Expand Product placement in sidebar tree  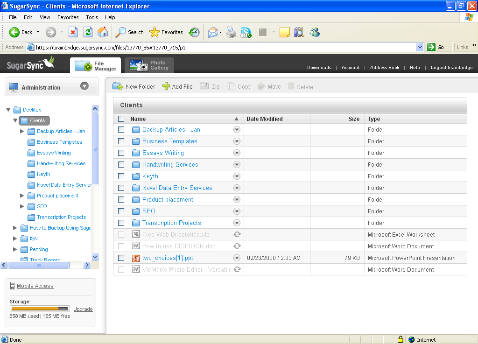pyautogui.click(x=22, y=196)
